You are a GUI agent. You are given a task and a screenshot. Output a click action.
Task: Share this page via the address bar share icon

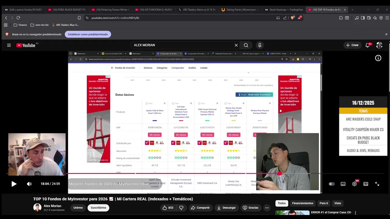point(285,18)
